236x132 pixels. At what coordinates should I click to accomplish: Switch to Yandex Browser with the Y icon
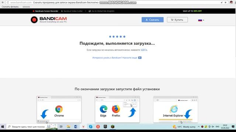(83, 127)
